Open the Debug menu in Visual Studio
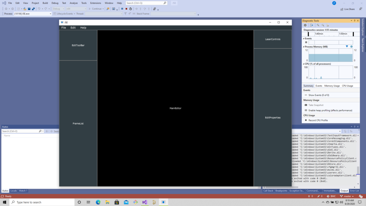Image resolution: width=366 pixels, height=206 pixels. (x=55, y=3)
